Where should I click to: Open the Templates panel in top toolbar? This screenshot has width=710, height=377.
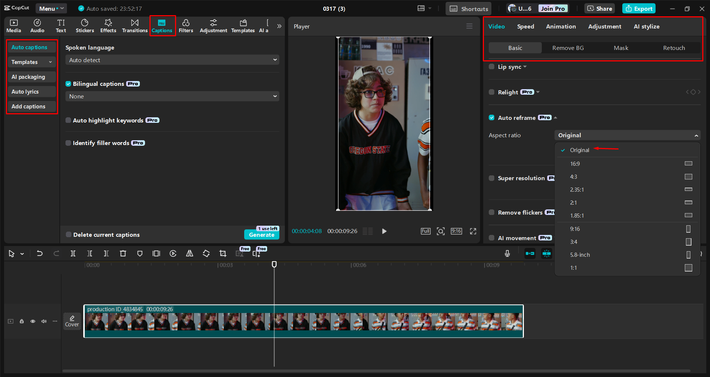click(243, 26)
